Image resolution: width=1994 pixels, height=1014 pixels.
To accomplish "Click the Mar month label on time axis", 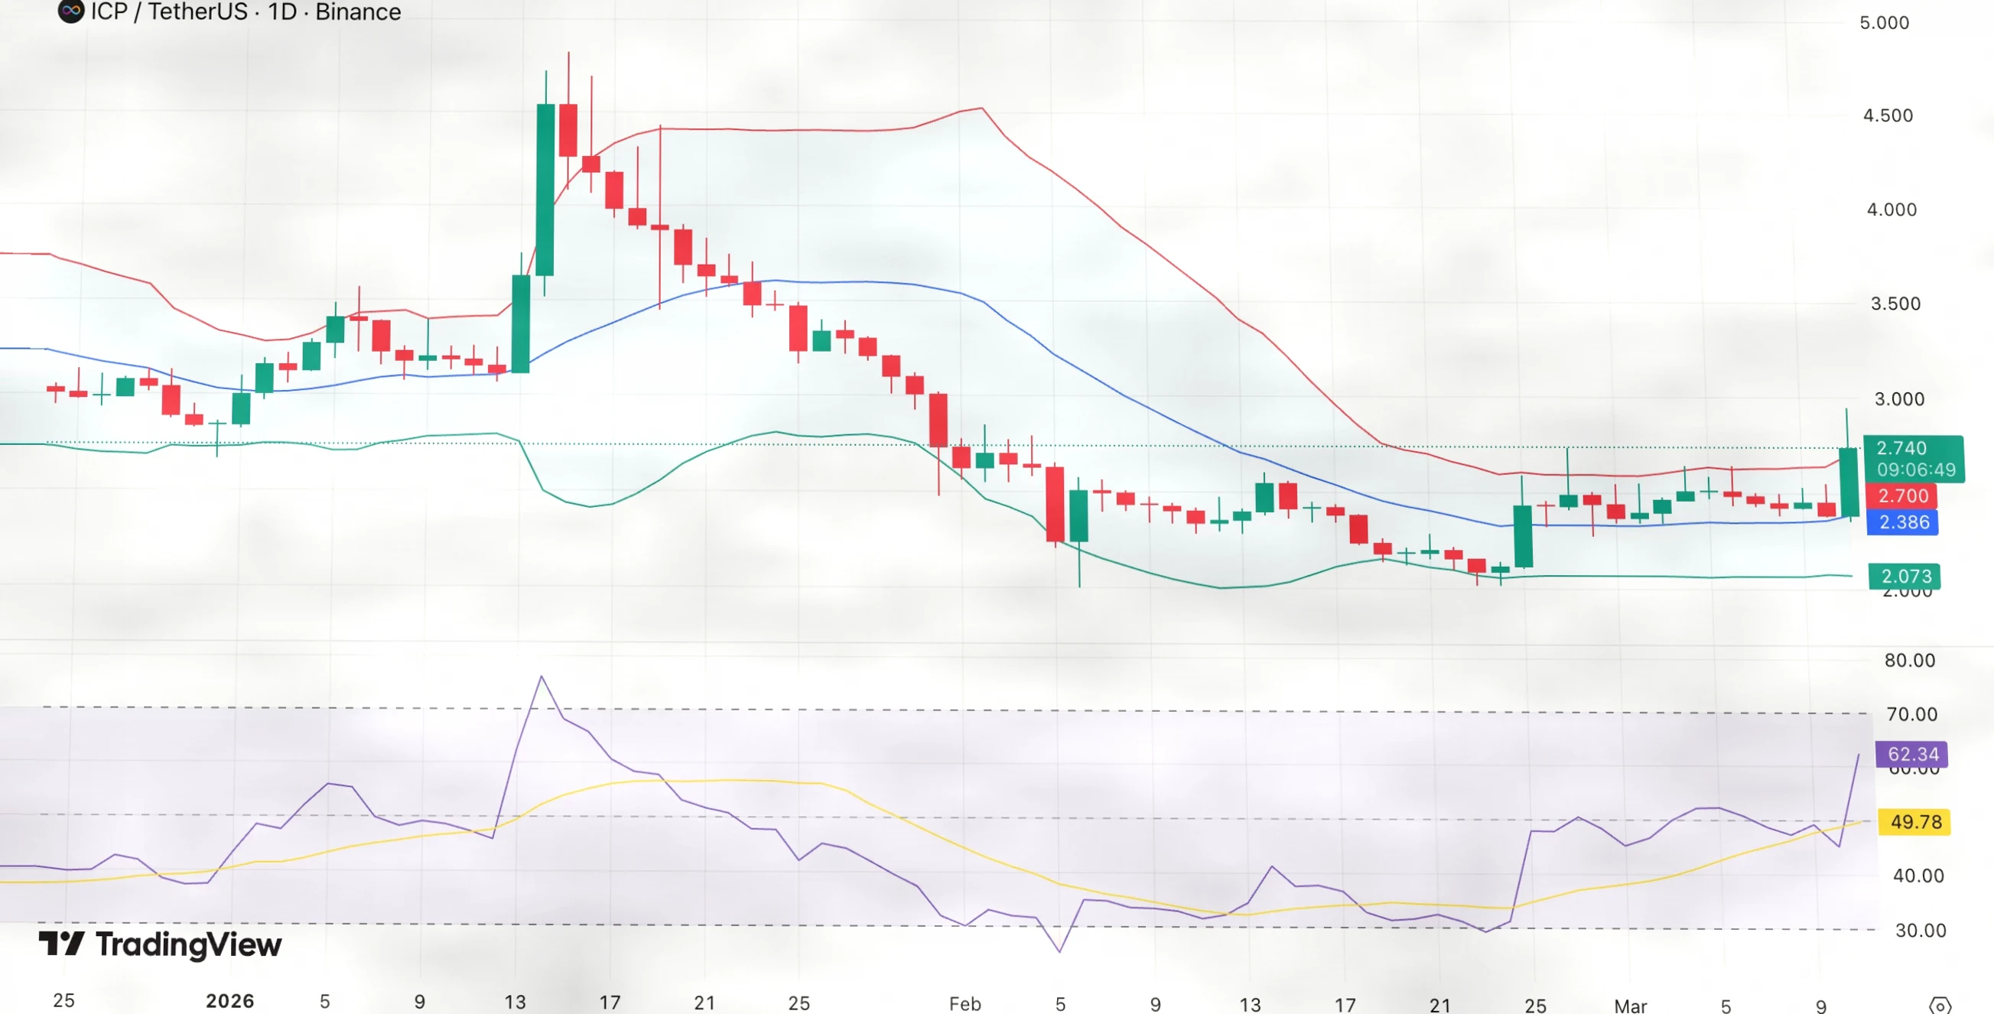I will tap(1630, 1006).
